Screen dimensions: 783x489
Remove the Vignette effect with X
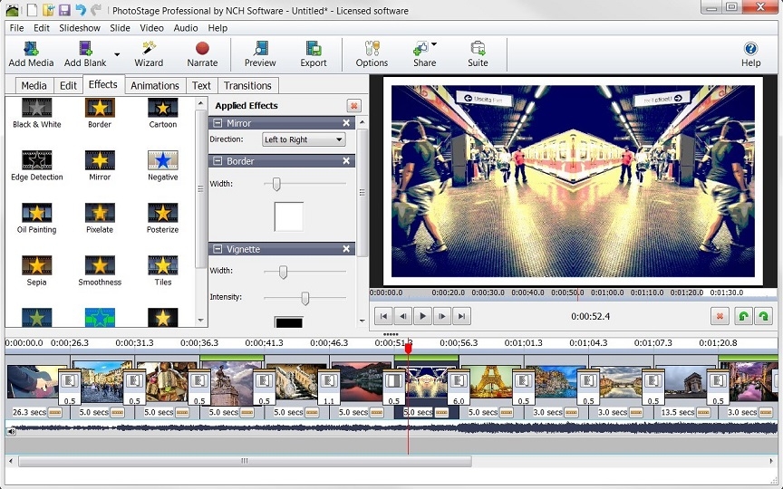pos(346,248)
